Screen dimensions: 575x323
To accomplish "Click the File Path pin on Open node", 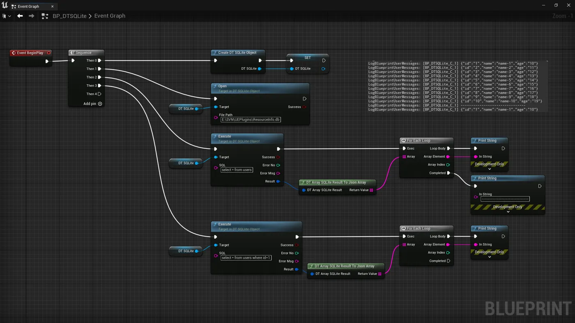I will click(x=216, y=118).
